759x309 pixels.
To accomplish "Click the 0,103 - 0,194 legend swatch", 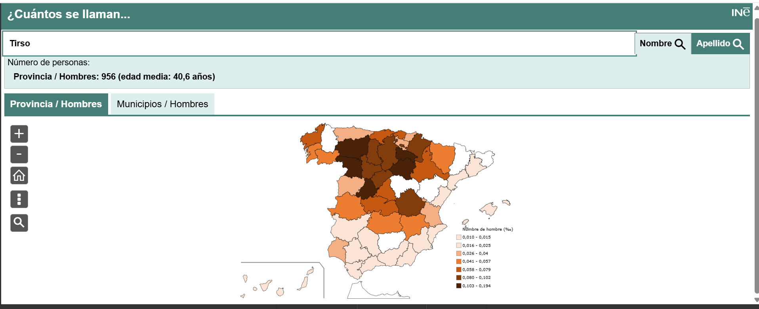I will click(x=458, y=286).
